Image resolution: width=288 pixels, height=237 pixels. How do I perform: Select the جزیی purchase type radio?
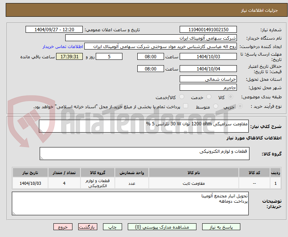point(240,106)
